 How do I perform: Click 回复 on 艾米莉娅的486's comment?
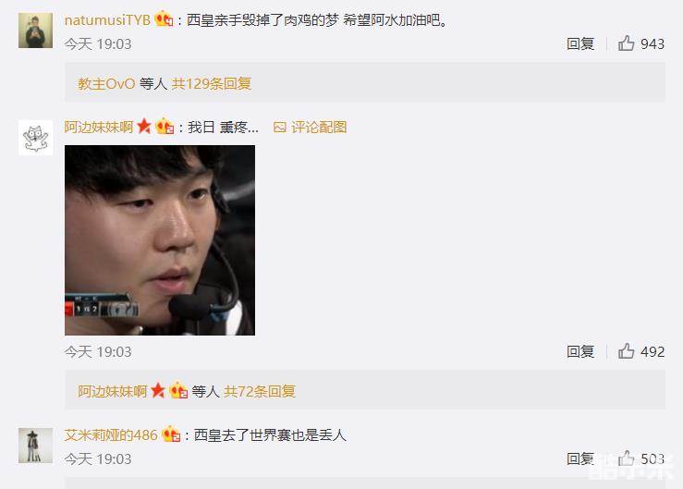tap(580, 458)
